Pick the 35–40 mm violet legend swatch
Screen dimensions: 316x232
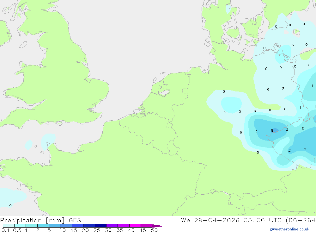pyautogui.click(x=124, y=226)
